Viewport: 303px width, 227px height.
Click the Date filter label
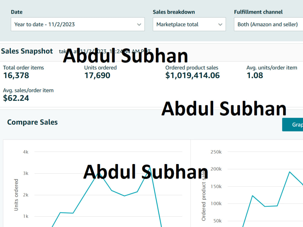pyautogui.click(x=17, y=12)
